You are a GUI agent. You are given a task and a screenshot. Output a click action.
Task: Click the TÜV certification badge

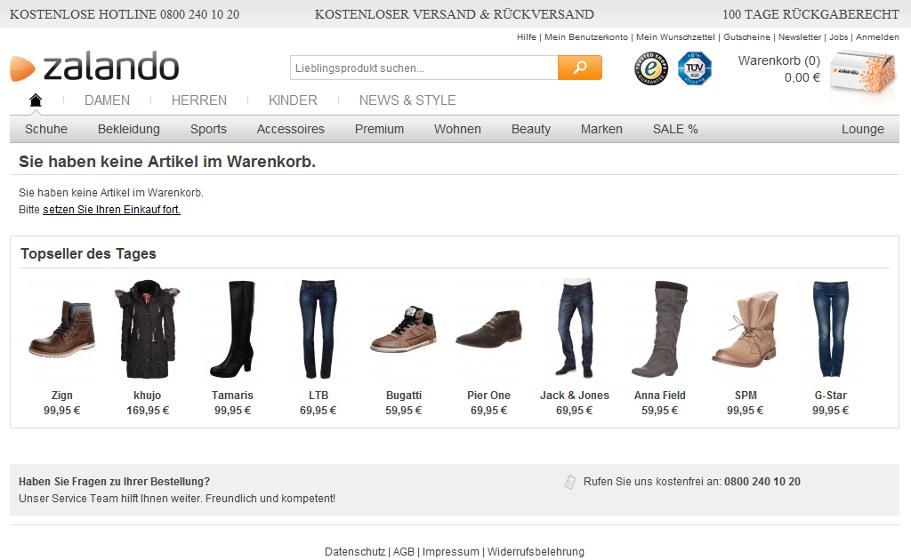pos(695,68)
